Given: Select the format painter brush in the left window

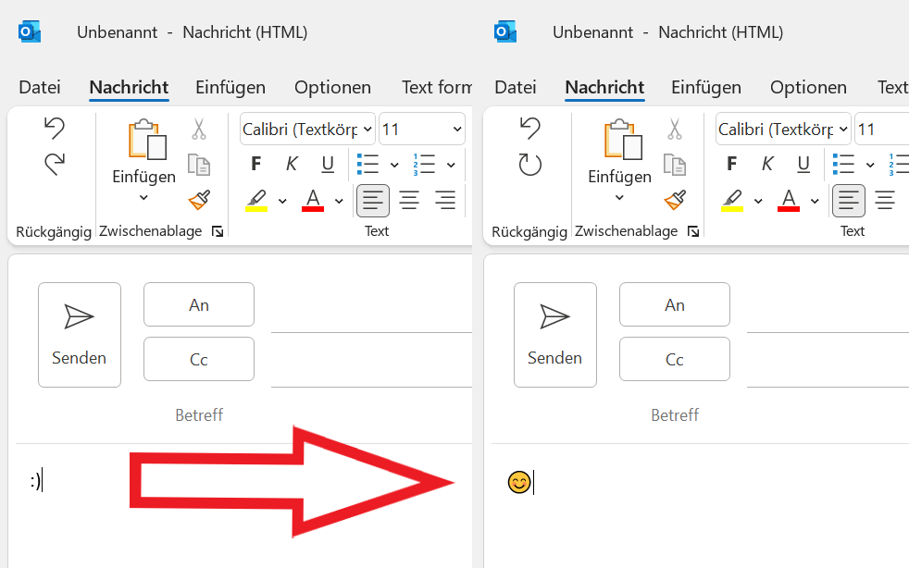Looking at the screenshot, I should [x=199, y=200].
